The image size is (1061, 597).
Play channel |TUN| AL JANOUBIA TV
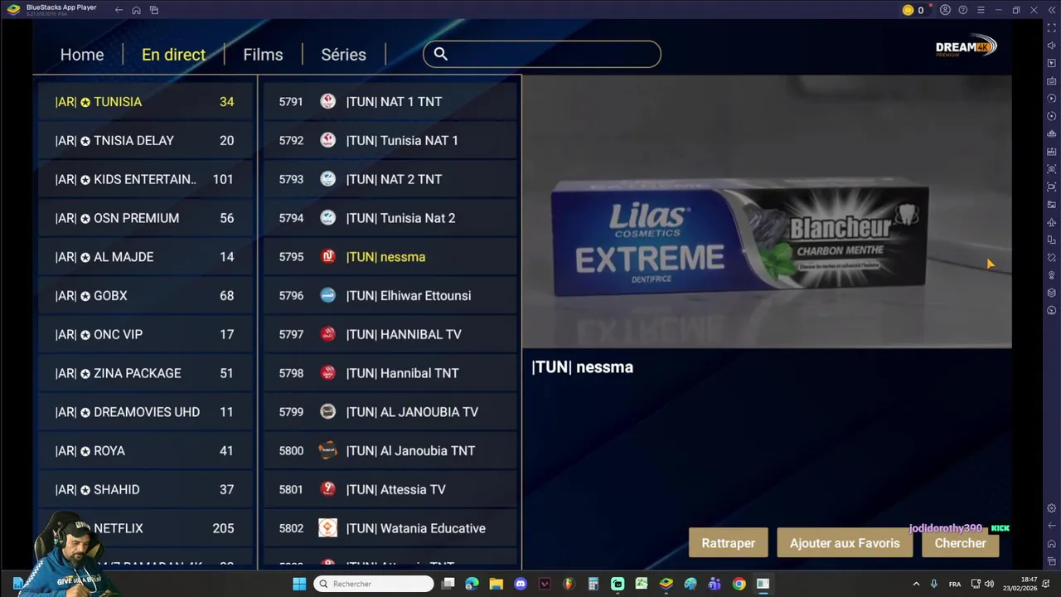391,412
